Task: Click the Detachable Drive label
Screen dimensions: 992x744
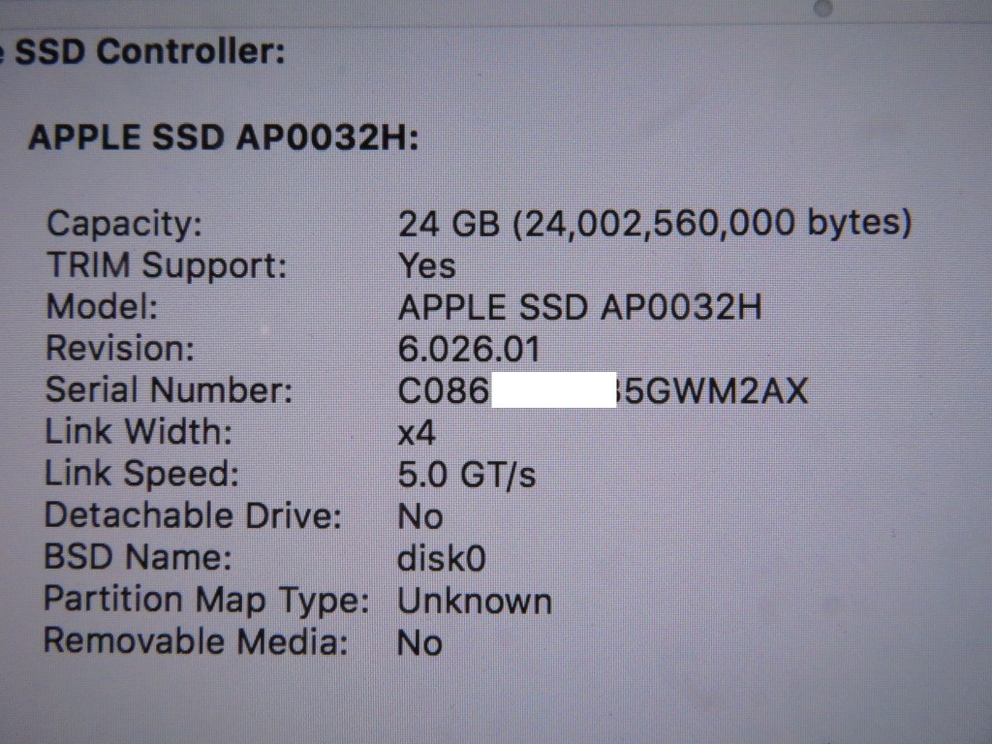Action: click(193, 515)
